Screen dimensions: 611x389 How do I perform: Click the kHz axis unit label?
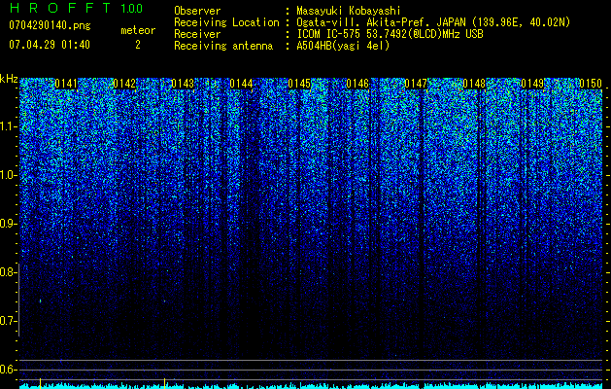click(x=9, y=79)
